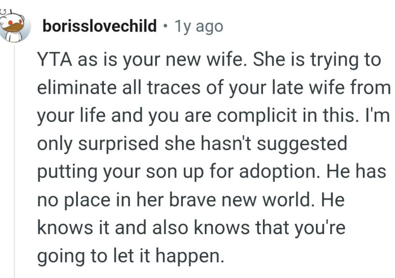Click the dot separator after the username
The height and width of the screenshot is (278, 395).
click(165, 27)
